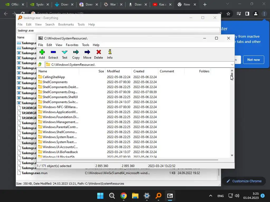
Task: Open Everything Tools menu
Action: pos(81,24)
